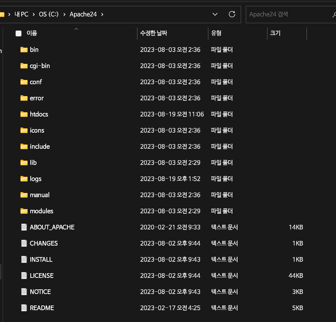Select the CHANGES file name
336x322 pixels.
pyautogui.click(x=44, y=243)
